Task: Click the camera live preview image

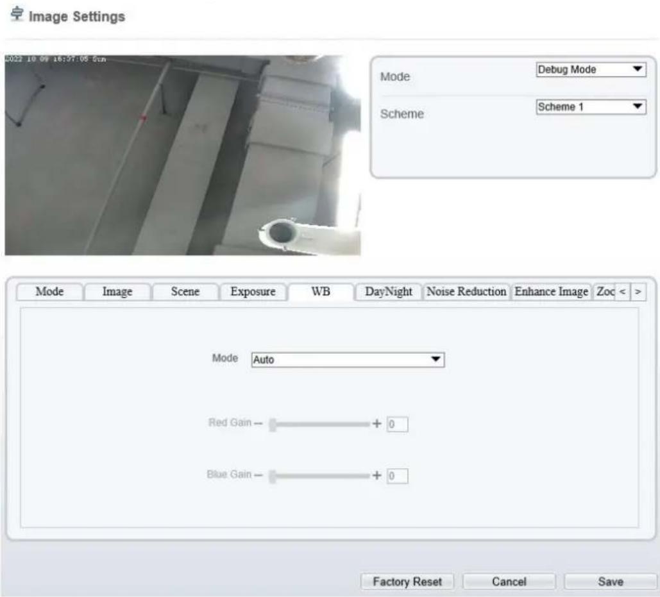Action: pyautogui.click(x=183, y=155)
